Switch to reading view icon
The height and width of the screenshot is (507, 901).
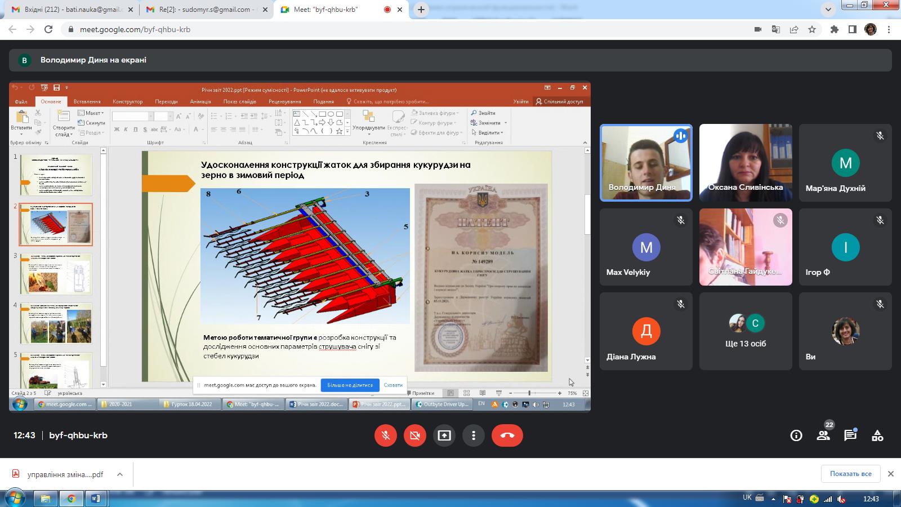[483, 393]
